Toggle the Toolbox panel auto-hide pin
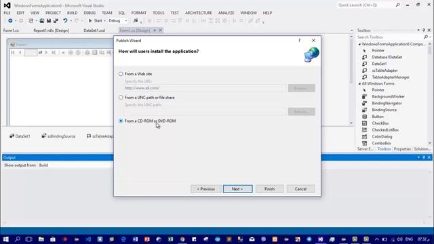The image size is (434, 244). 423,30
